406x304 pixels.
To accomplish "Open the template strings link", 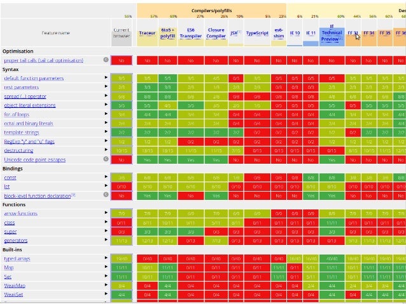I will click(x=22, y=132).
